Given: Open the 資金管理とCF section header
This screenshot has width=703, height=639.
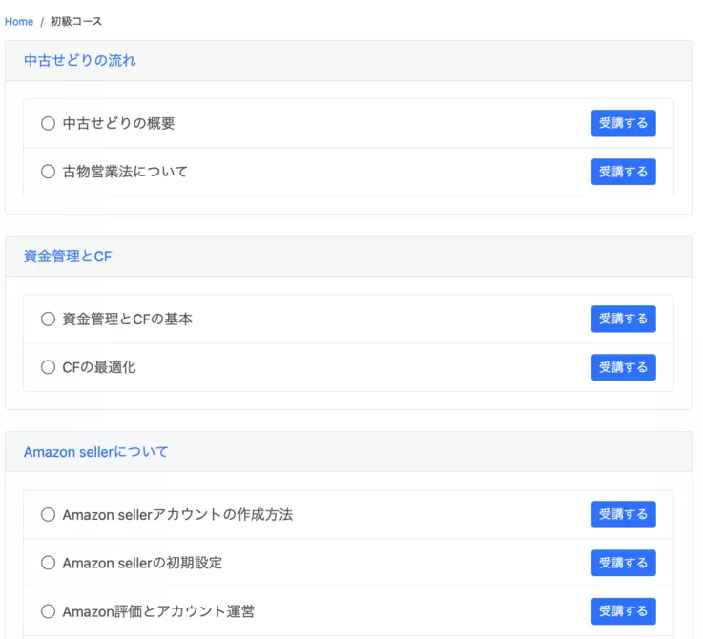Looking at the screenshot, I should (x=68, y=257).
